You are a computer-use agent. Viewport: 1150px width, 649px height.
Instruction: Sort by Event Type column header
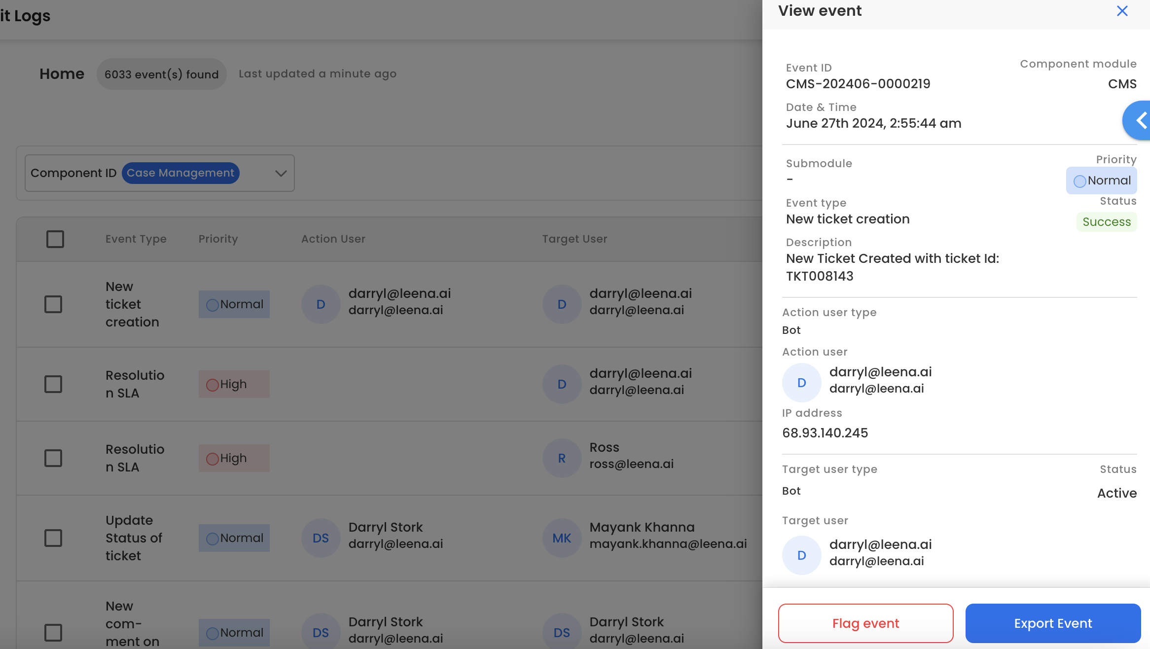(x=136, y=239)
